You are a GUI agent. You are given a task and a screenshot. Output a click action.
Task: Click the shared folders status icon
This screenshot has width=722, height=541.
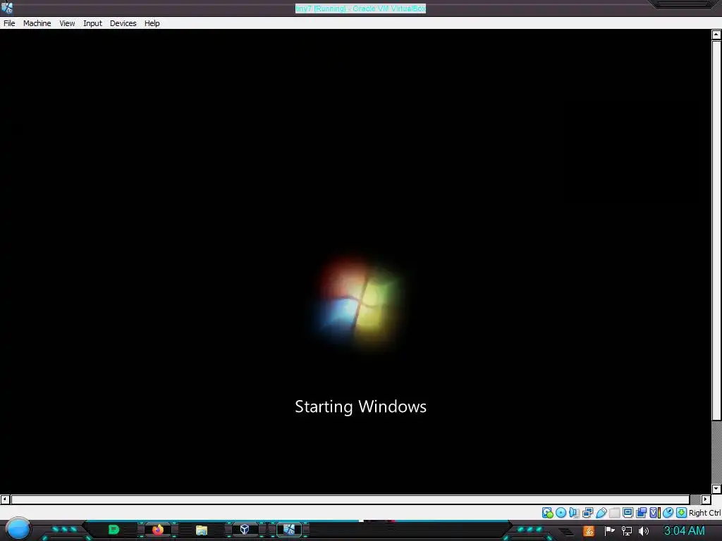[614, 513]
